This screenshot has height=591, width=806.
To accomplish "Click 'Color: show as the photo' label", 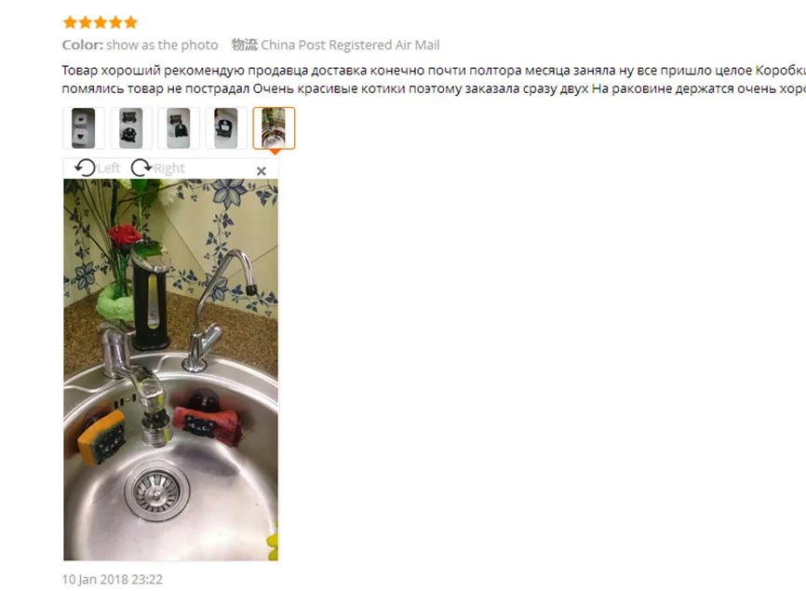I will 140,45.
